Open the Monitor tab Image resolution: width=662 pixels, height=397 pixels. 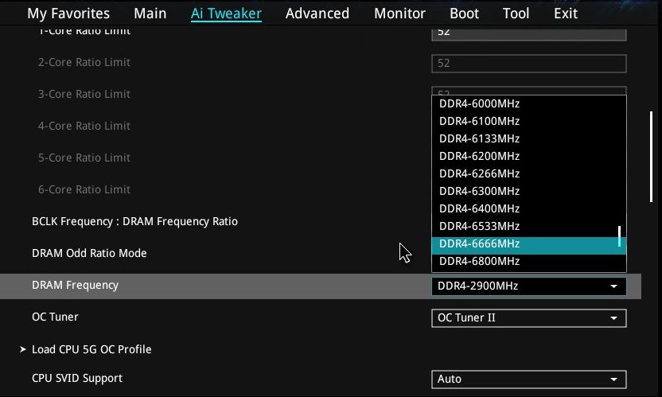point(398,14)
